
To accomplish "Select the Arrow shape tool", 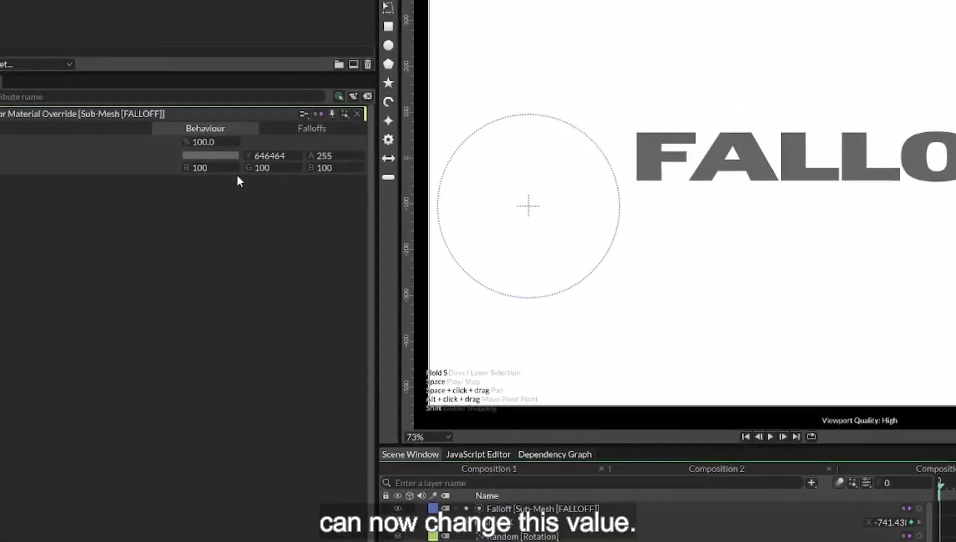I will pyautogui.click(x=388, y=158).
